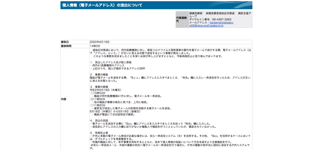Open the kansenshotaisaku email address link

[211, 24]
